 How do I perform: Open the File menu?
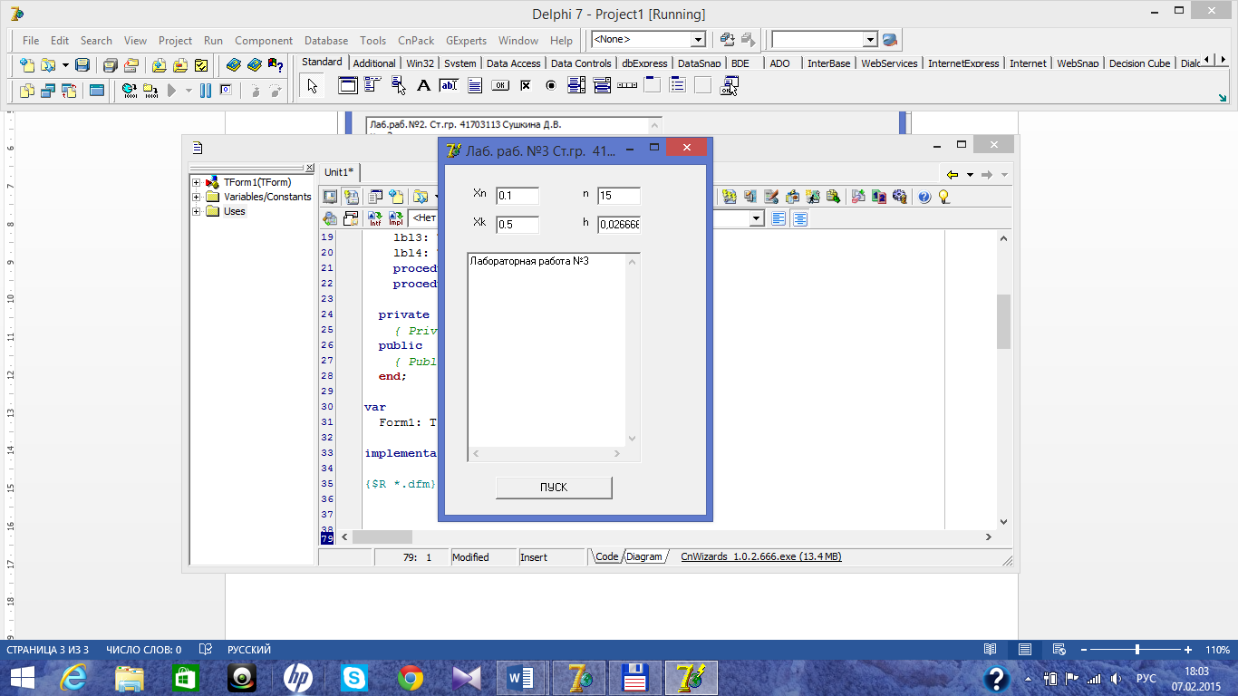point(31,41)
